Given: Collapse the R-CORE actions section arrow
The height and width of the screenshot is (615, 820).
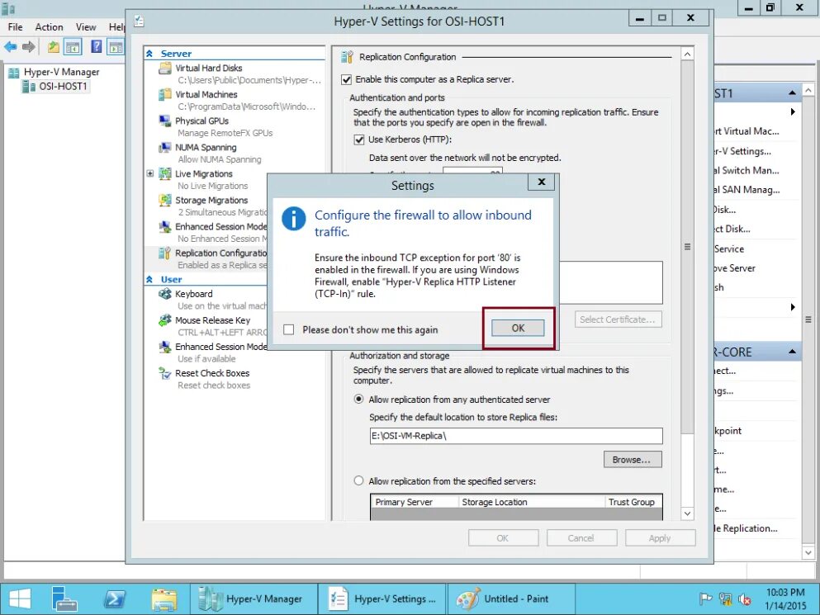Looking at the screenshot, I should pos(792,352).
